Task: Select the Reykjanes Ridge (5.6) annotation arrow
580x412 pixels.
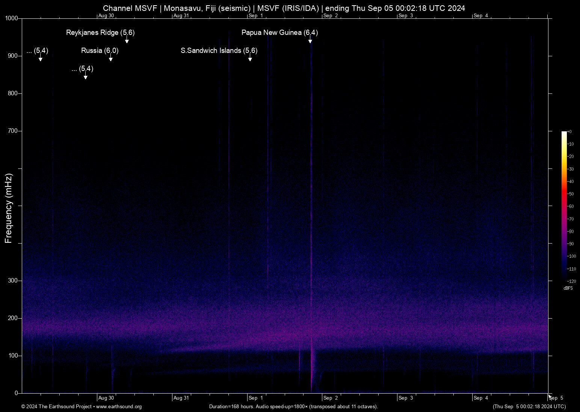Action: click(x=127, y=40)
